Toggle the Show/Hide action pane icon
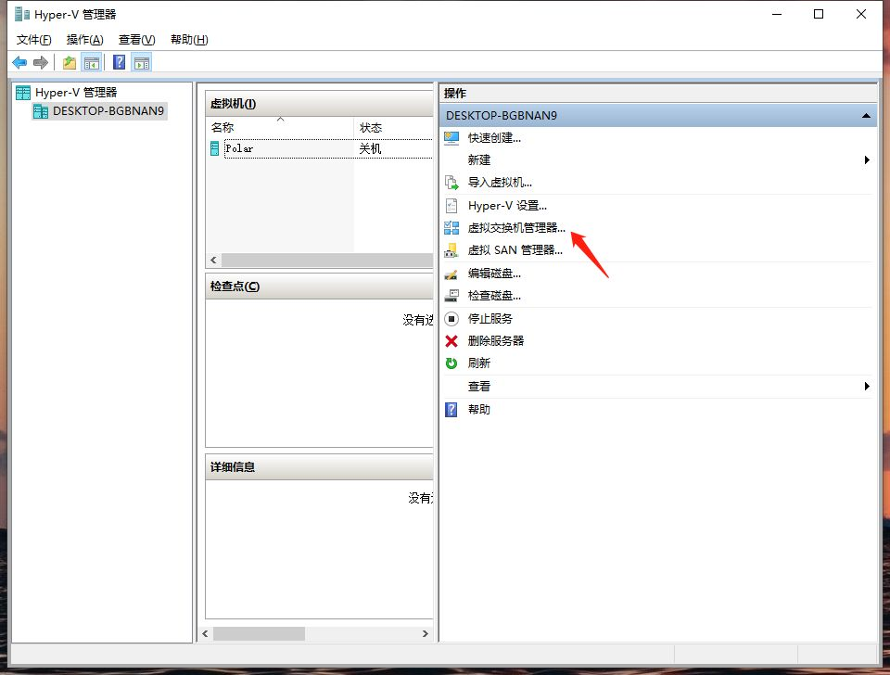890x675 pixels. pos(142,62)
